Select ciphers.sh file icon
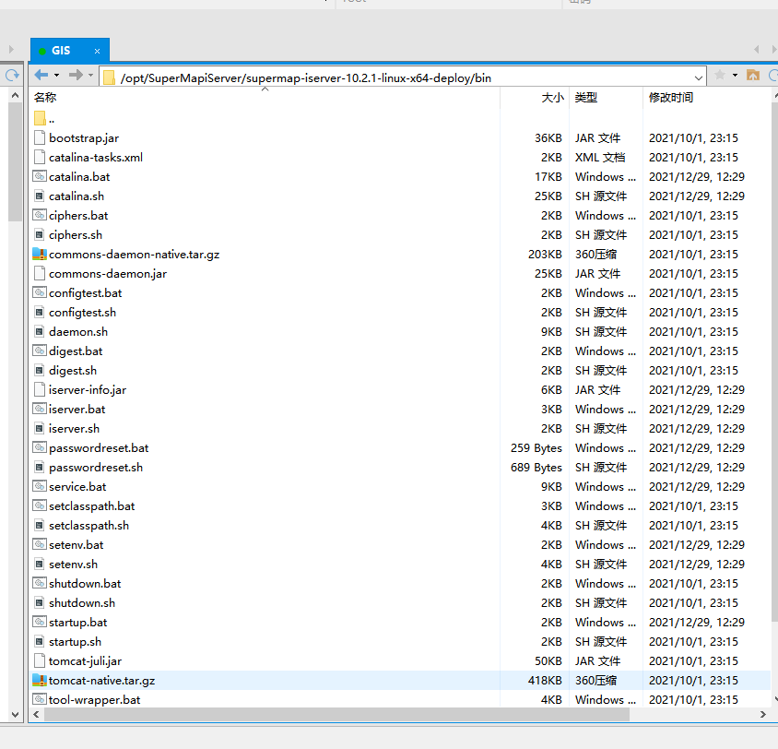Image resolution: width=778 pixels, height=749 pixels. [40, 234]
